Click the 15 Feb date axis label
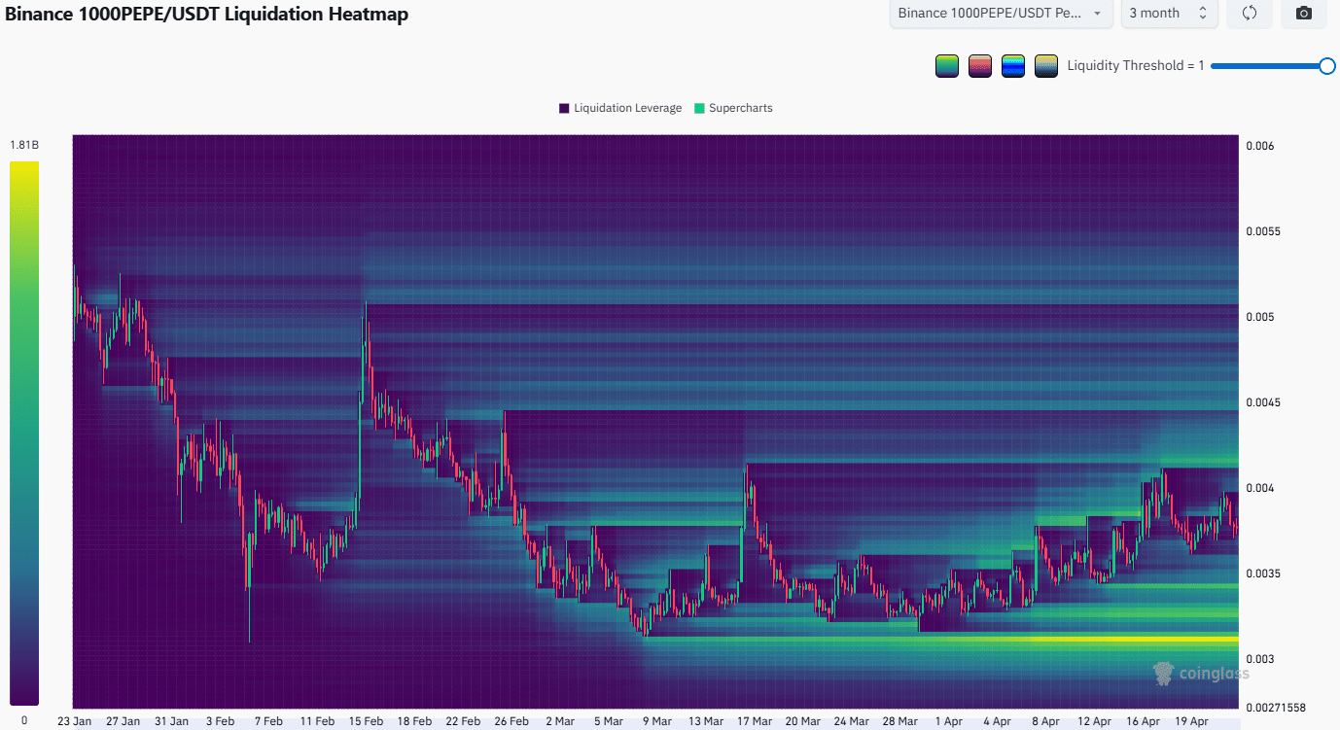1340x730 pixels. click(x=367, y=721)
